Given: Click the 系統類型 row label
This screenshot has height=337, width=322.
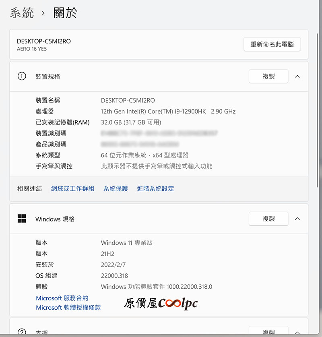Looking at the screenshot, I should pyautogui.click(x=47, y=155).
